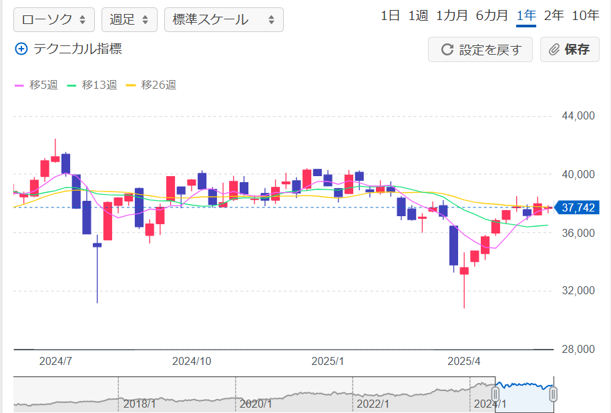This screenshot has height=413, width=611.
Task: Select the 2年 time range
Action: [x=554, y=15]
